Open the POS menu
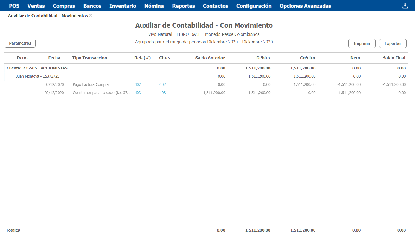 pos(14,6)
